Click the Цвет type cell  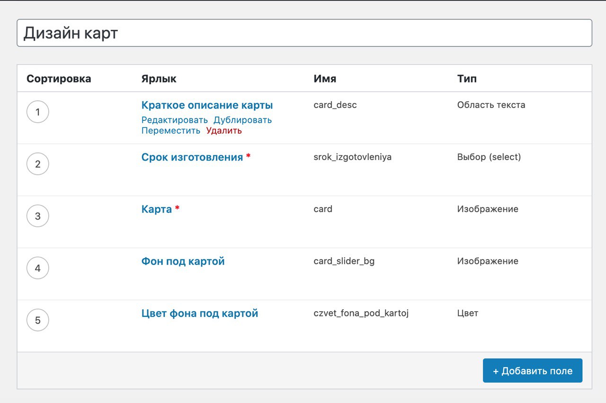[468, 313]
